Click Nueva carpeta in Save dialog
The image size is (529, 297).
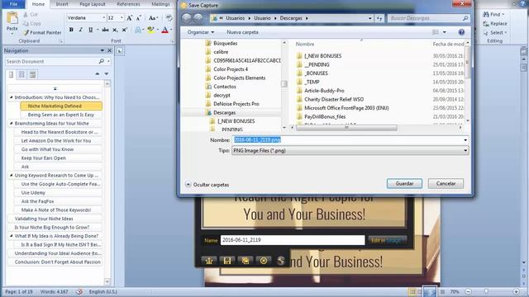coord(242,32)
